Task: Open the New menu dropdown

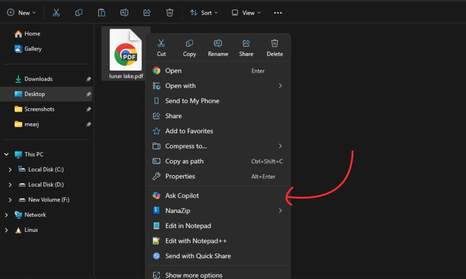Action: click(x=21, y=12)
